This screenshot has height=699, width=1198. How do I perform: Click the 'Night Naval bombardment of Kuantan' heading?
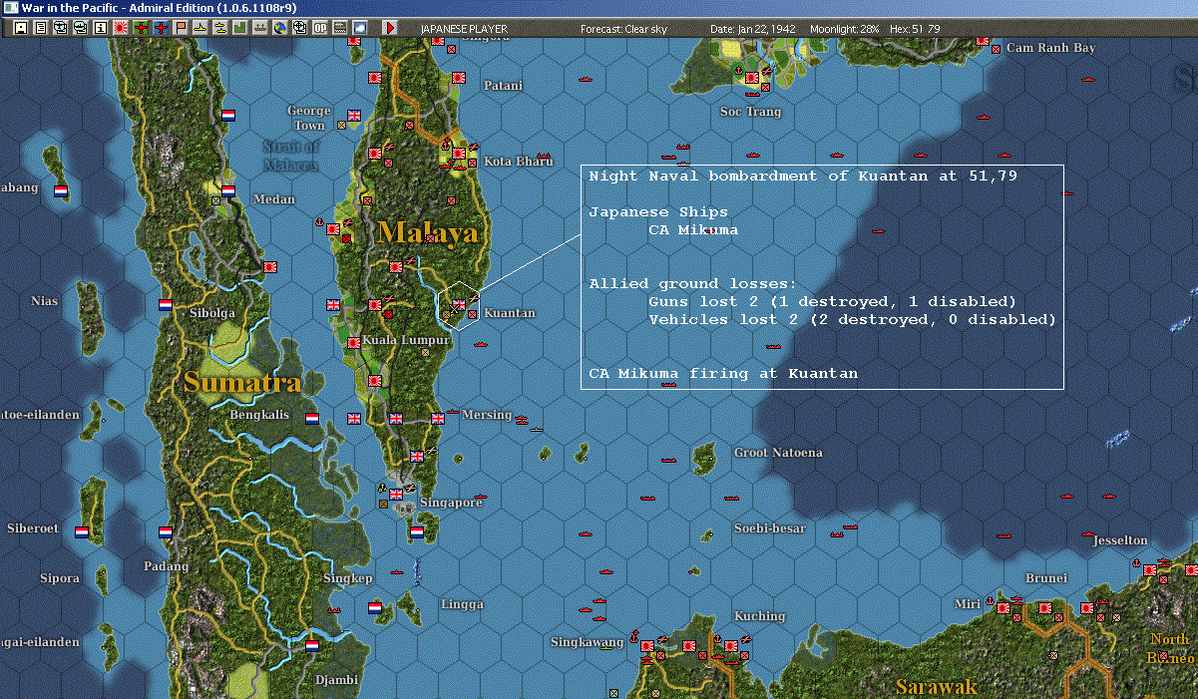(x=802, y=176)
